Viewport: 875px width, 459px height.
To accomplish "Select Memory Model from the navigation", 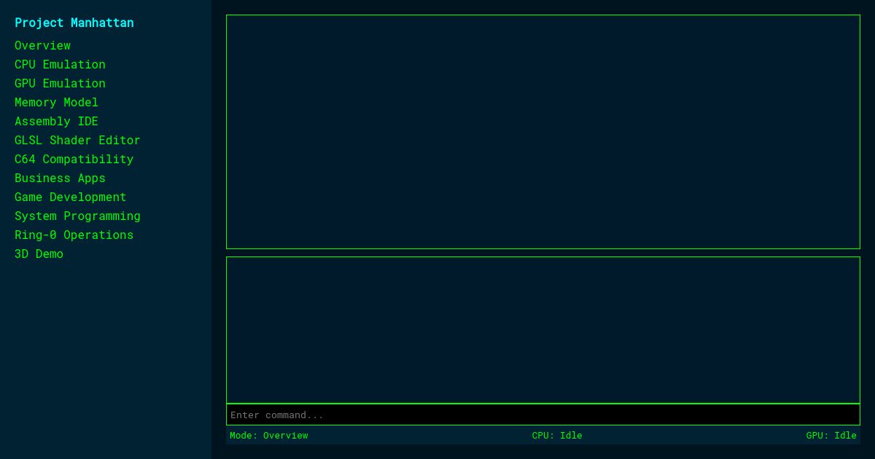I will (x=56, y=102).
